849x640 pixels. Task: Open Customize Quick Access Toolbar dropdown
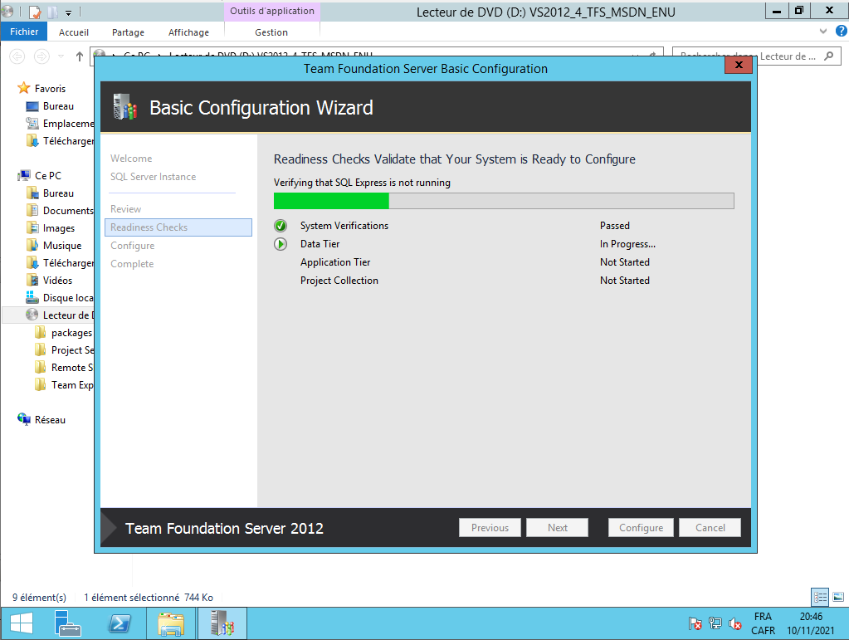[68, 12]
